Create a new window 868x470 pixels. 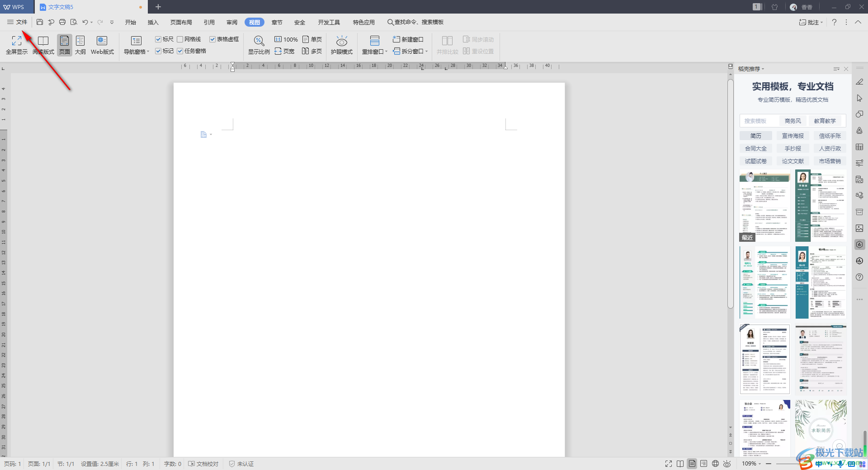(408, 40)
